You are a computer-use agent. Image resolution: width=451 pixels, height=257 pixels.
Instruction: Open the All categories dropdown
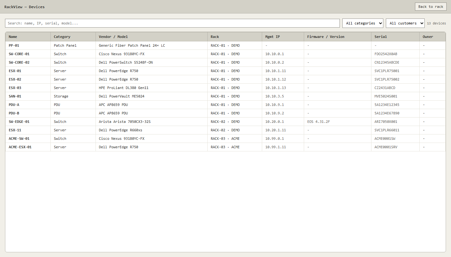click(363, 23)
